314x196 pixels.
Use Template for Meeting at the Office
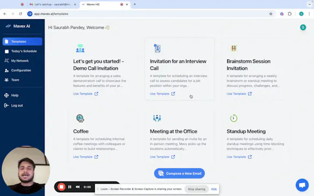pyautogui.click(x=162, y=157)
